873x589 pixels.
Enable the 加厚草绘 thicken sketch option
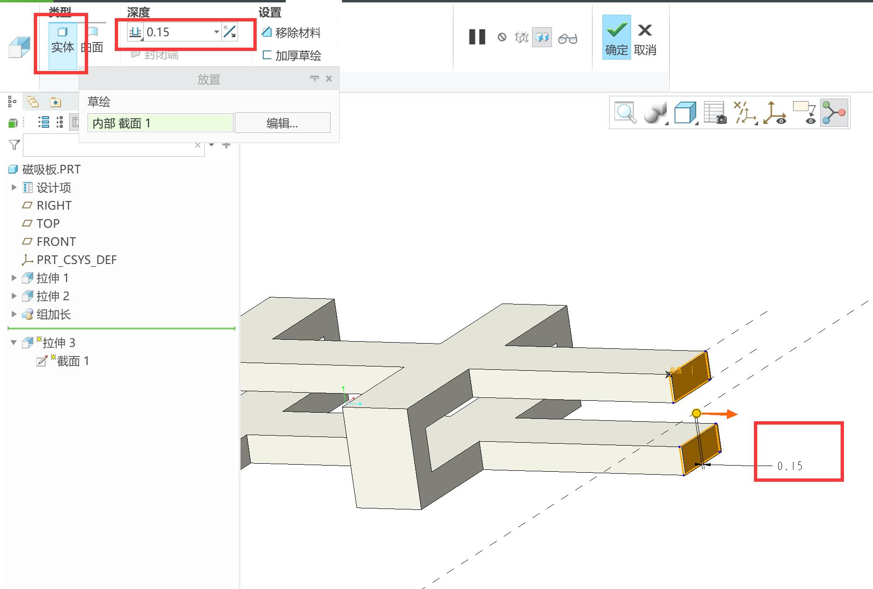click(291, 56)
